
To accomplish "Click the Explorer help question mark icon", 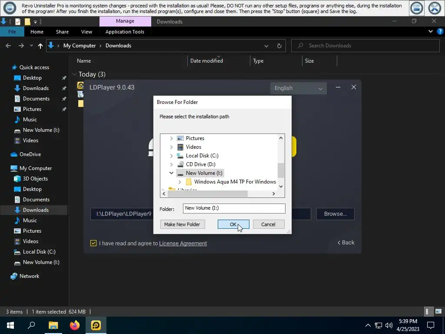I will click(x=440, y=31).
